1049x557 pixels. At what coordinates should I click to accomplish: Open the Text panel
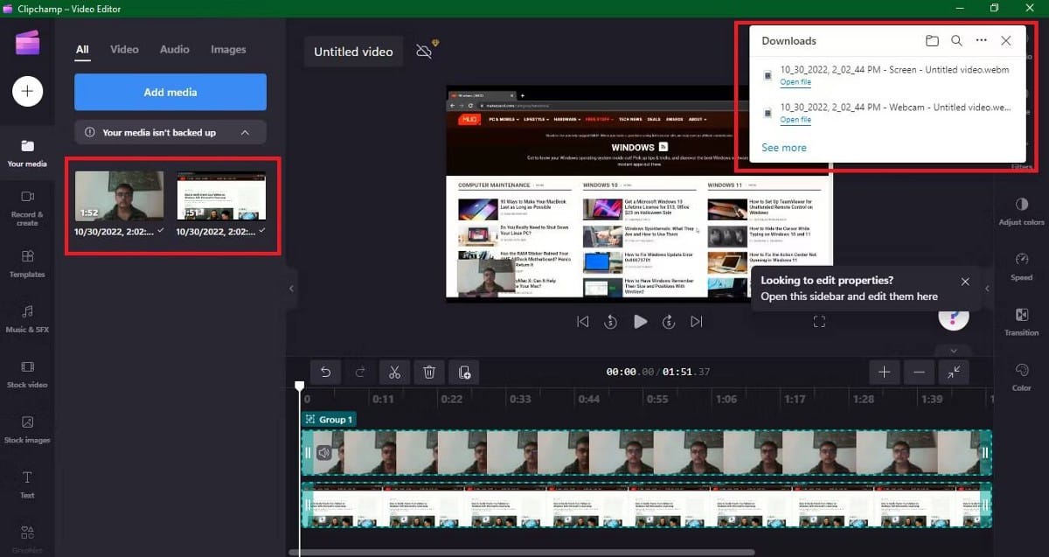click(27, 484)
